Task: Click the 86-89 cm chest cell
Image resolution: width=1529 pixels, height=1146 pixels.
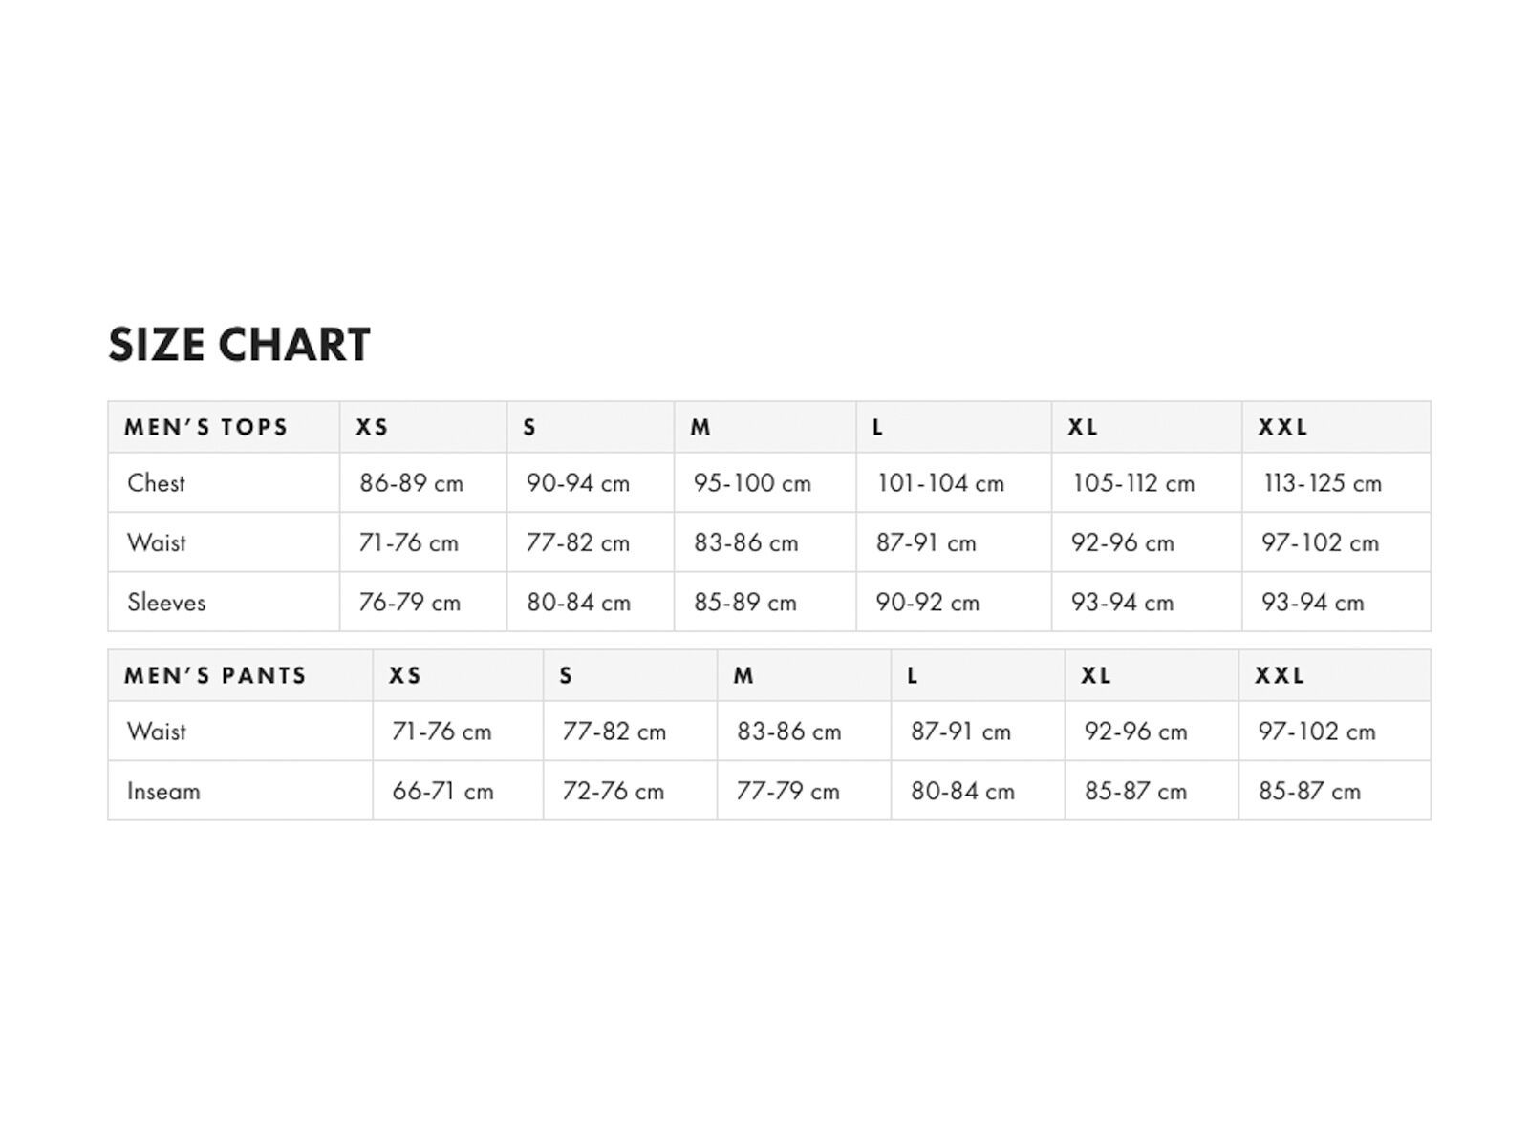Action: tap(411, 483)
